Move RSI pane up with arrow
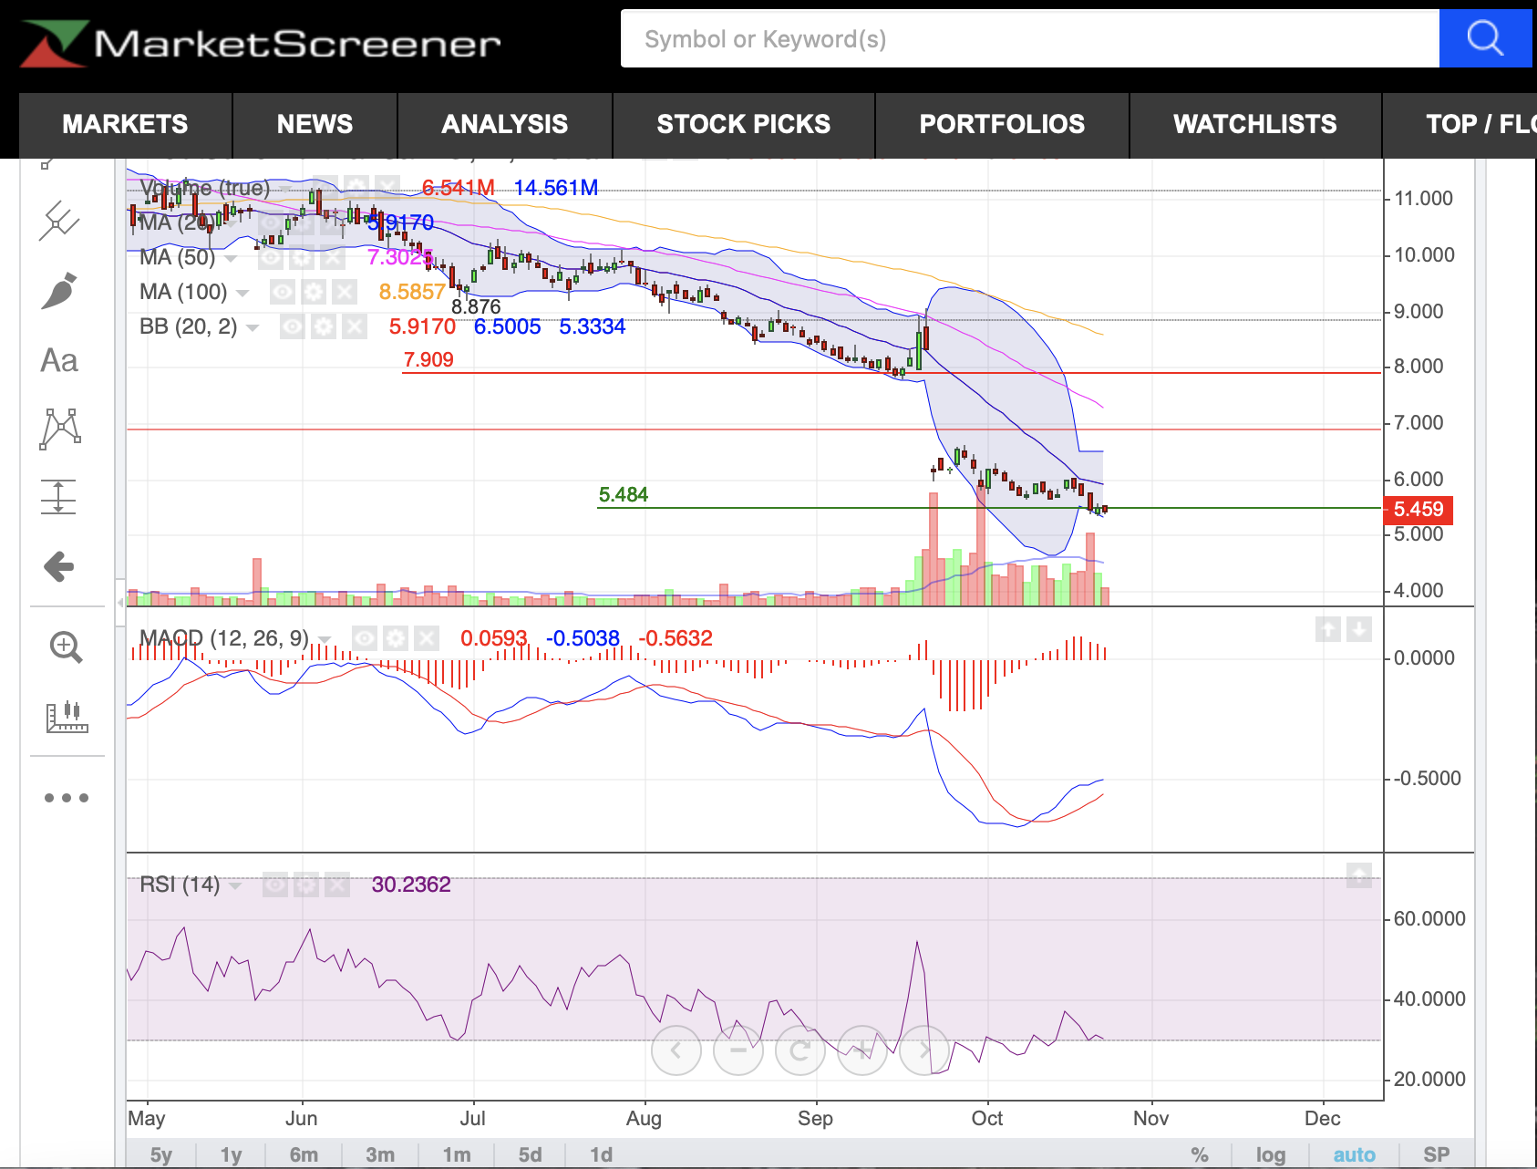 1359,875
